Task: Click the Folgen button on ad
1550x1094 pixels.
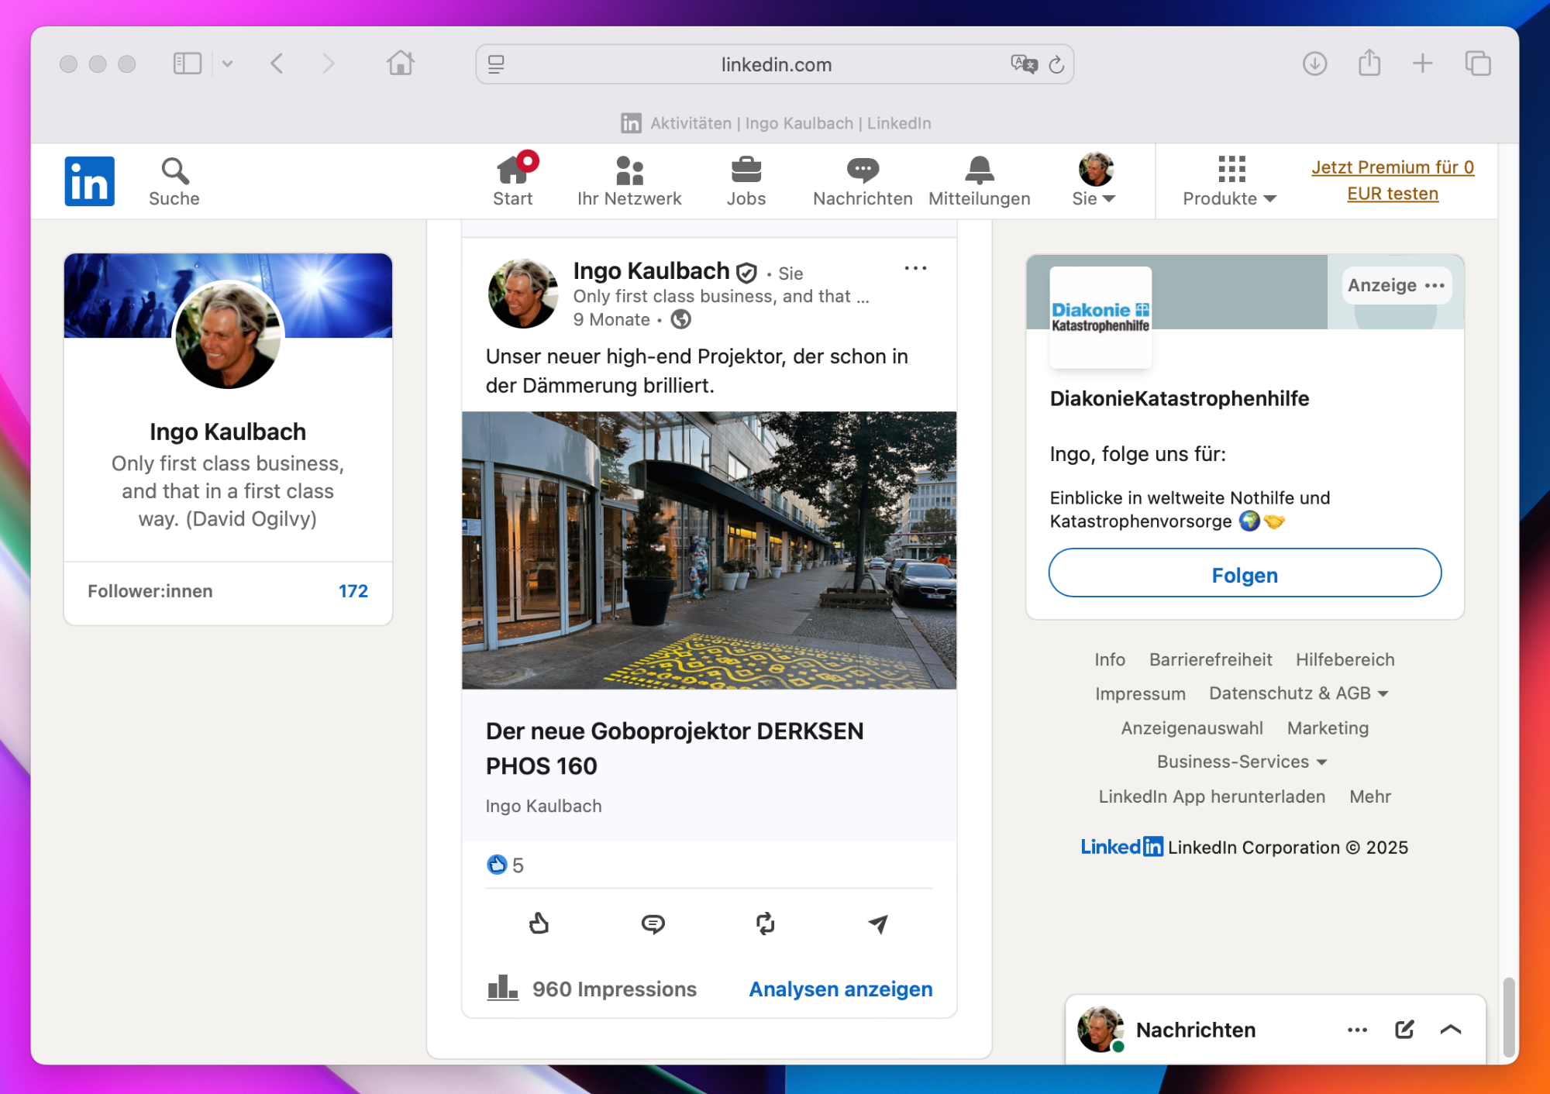Action: (1245, 574)
